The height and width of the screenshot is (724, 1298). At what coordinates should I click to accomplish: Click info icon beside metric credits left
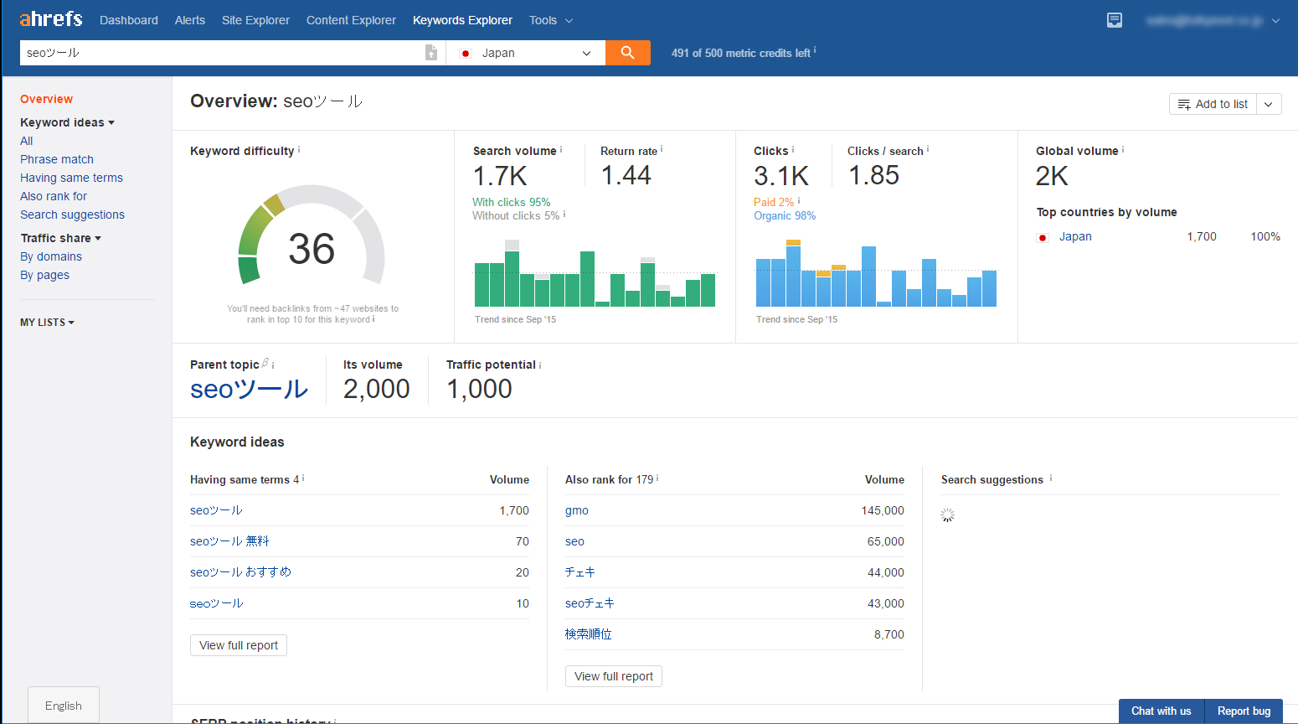[815, 50]
